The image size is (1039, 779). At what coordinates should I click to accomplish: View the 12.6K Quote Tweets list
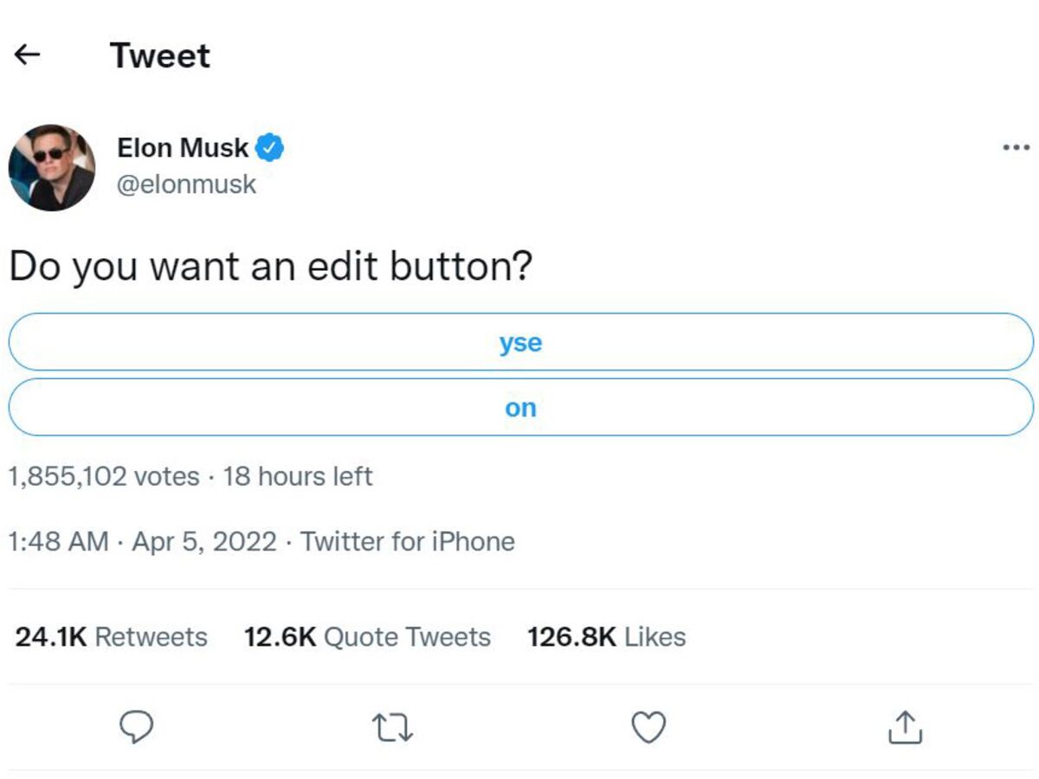tap(367, 637)
